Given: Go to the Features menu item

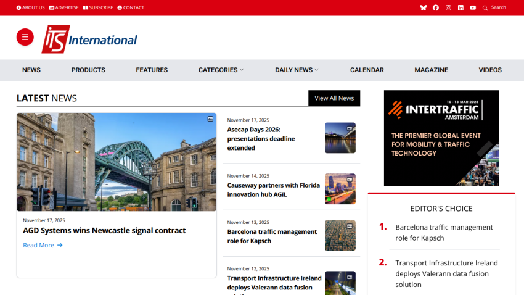Looking at the screenshot, I should click(152, 70).
